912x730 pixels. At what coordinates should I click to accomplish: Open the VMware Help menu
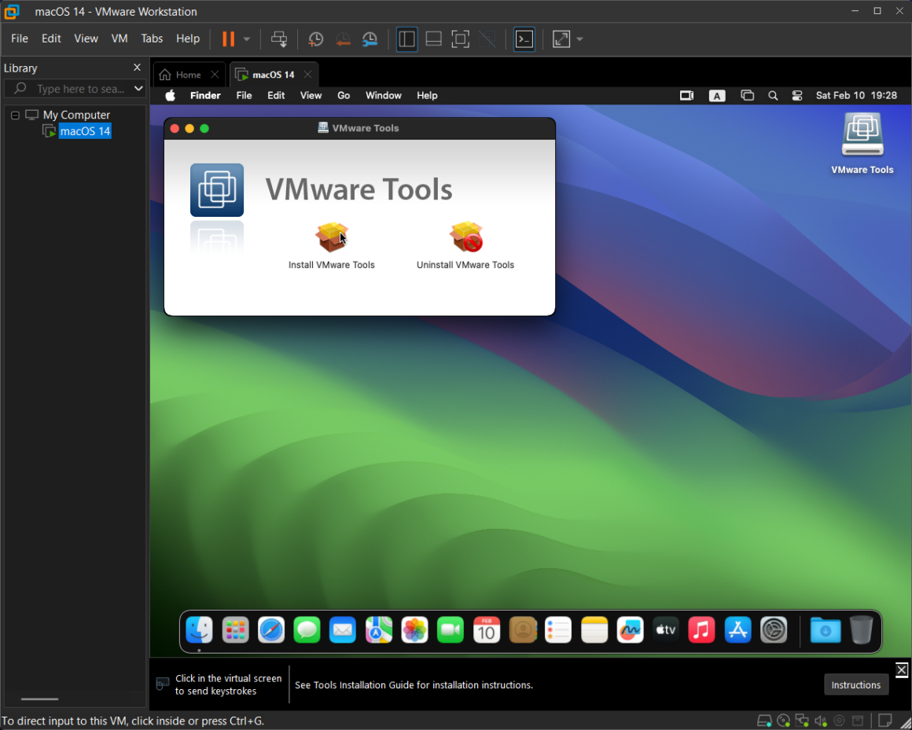[x=188, y=39]
